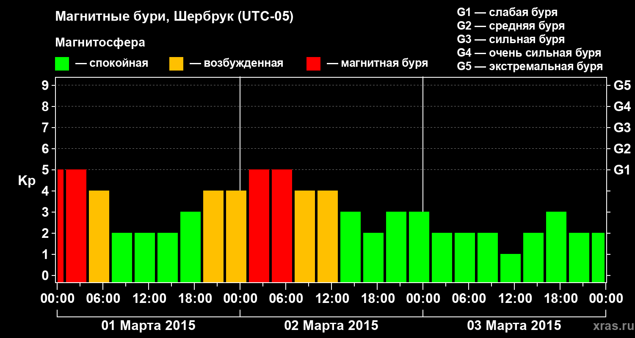
Task: Click the wide red Kp 5 bar on 01 Марта
Action: click(x=76, y=226)
